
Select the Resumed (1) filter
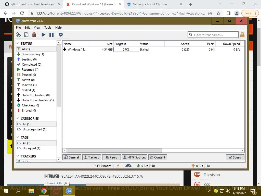(x=36, y=69)
